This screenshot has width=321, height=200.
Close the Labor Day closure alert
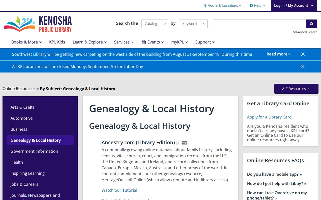pos(303,66)
